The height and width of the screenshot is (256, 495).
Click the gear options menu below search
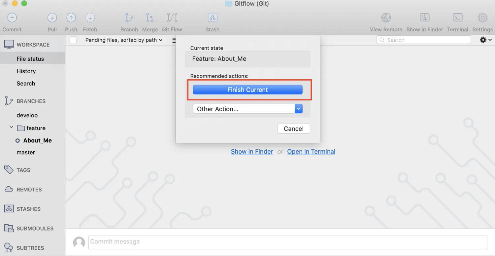485,40
